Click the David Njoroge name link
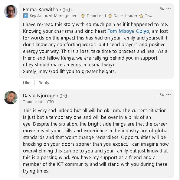 point(39,96)
